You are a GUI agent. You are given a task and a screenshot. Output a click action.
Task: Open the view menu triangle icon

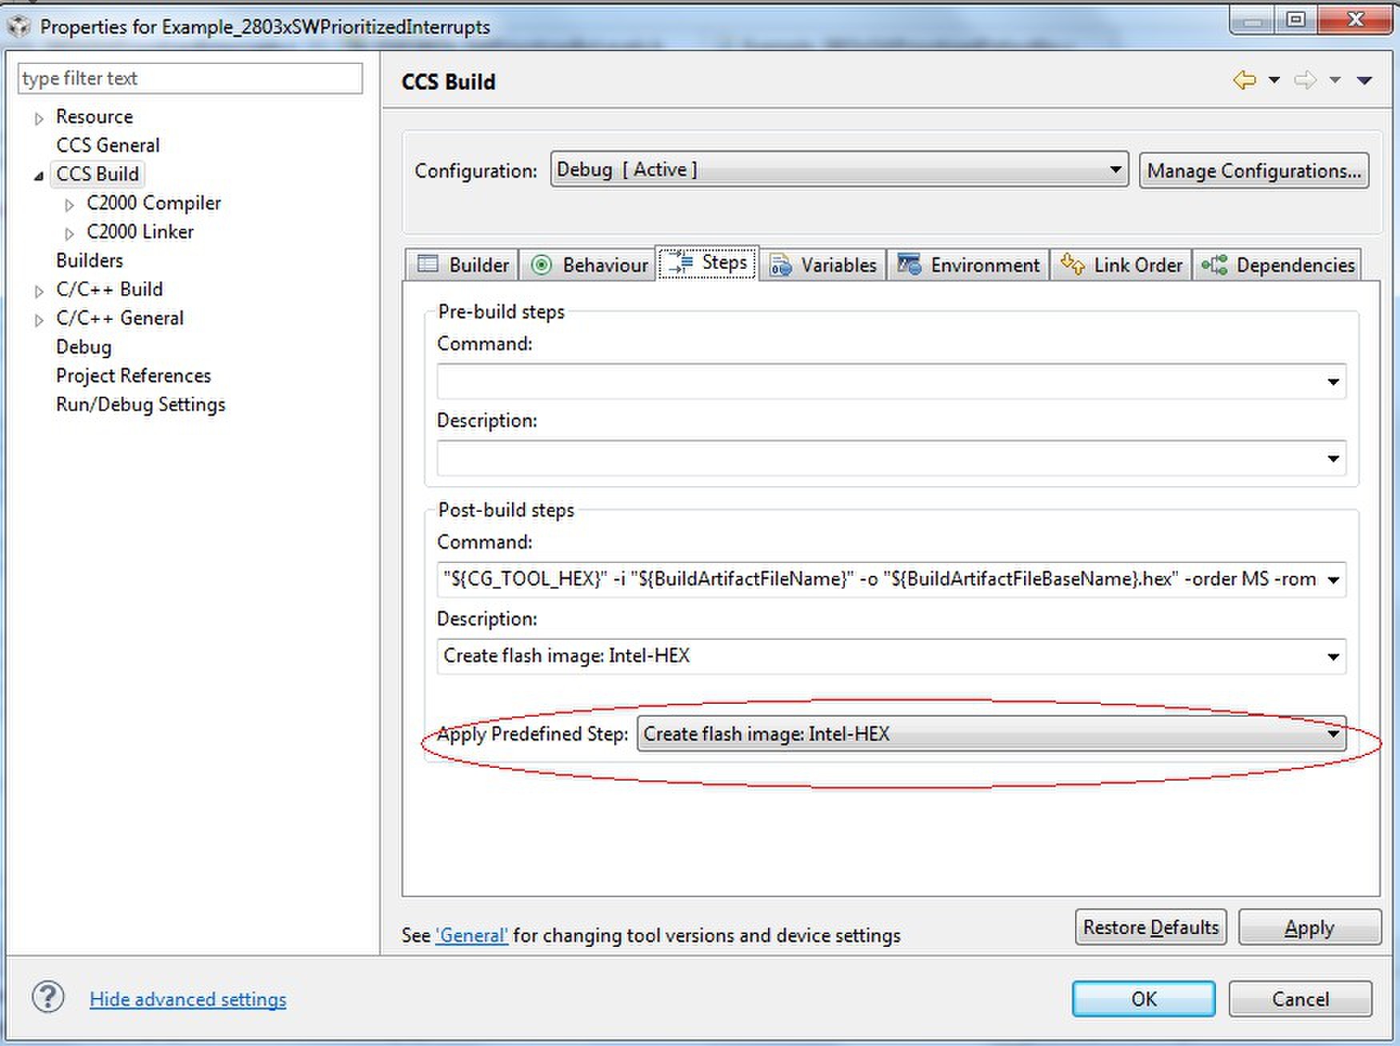pyautogui.click(x=1365, y=80)
